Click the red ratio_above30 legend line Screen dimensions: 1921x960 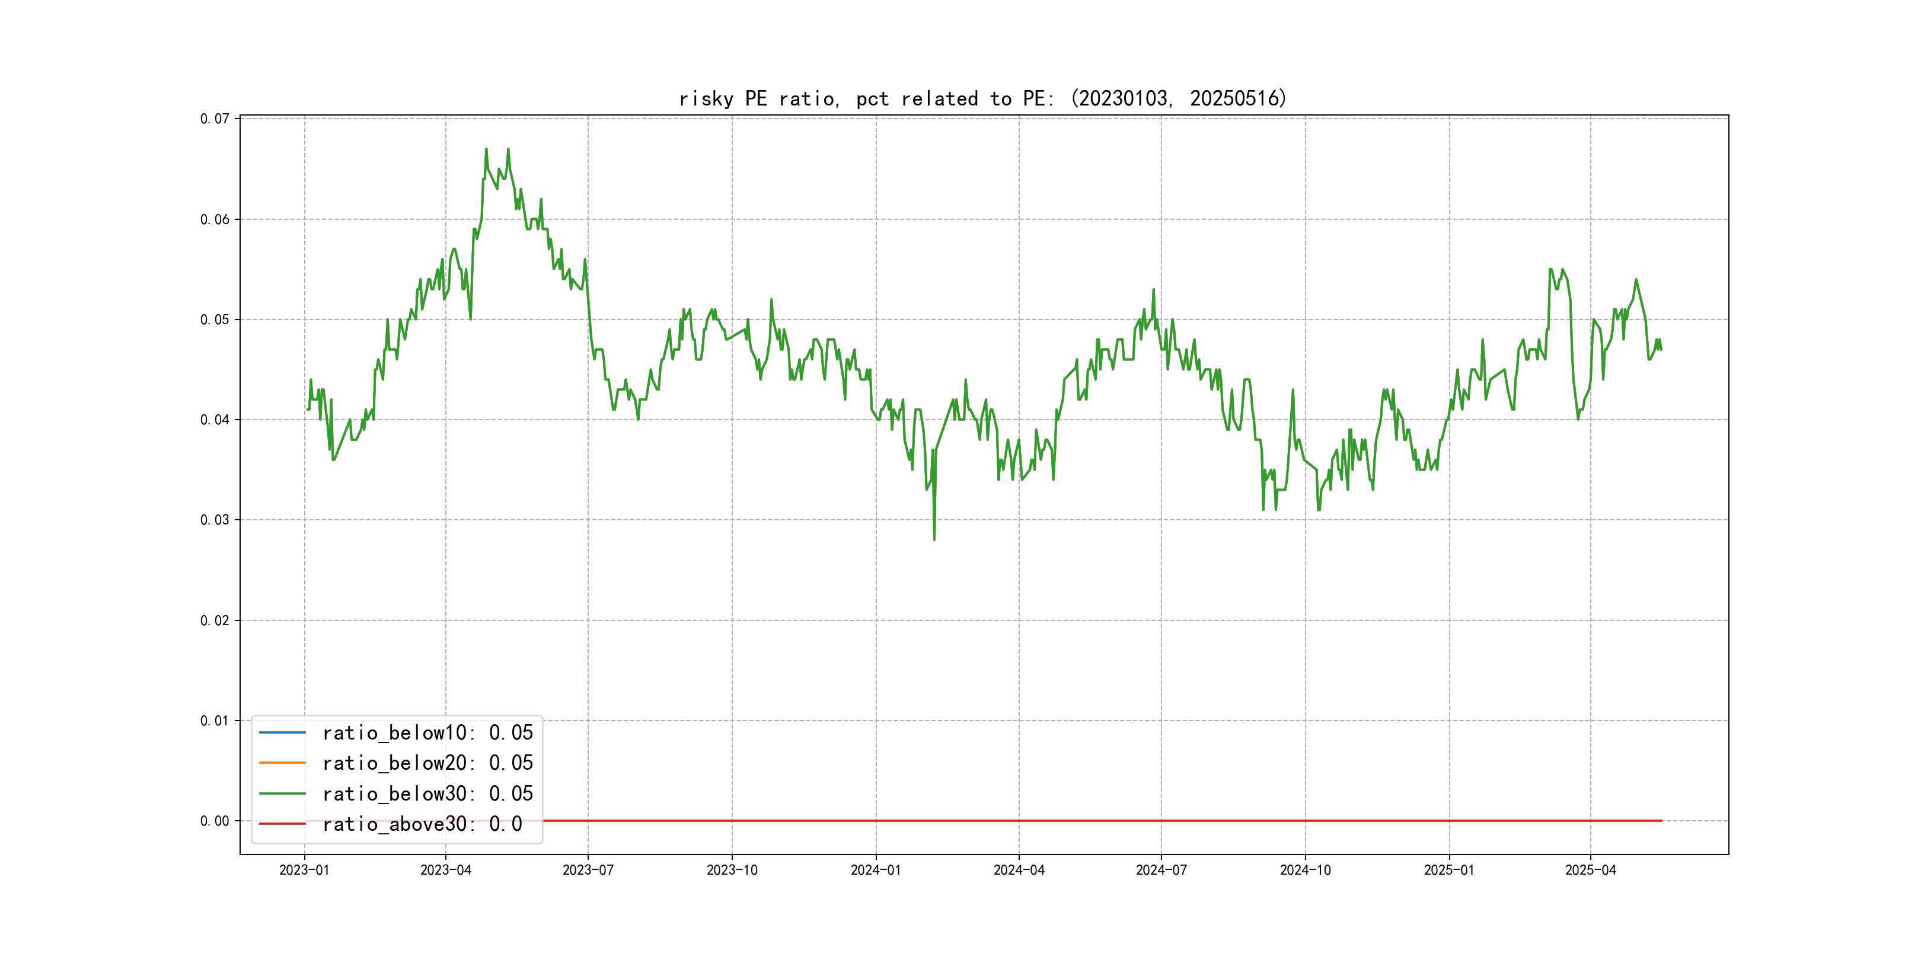tap(282, 824)
